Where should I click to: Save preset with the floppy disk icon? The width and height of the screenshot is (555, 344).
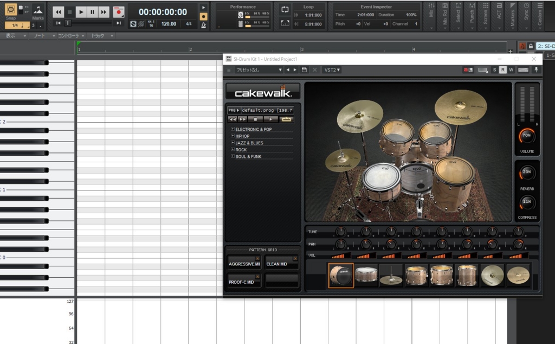coord(304,70)
